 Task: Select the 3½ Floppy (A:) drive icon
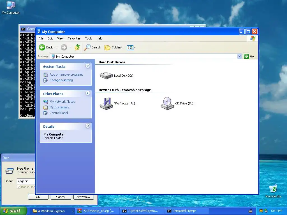click(x=106, y=104)
